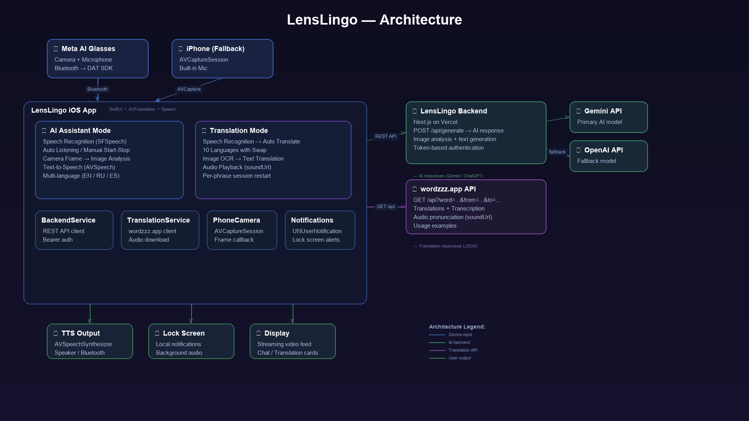Click the Meta AI Glasses icon

click(56, 49)
